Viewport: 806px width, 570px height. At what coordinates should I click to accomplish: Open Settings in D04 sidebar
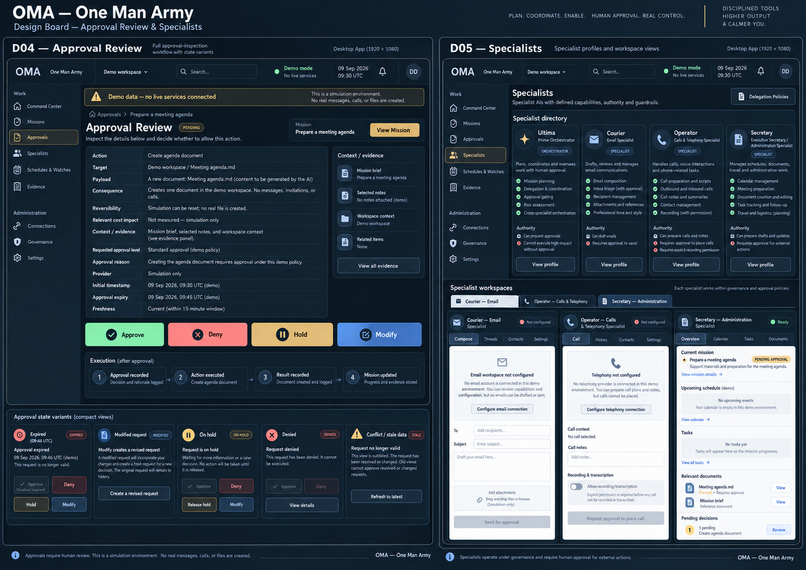click(x=36, y=258)
